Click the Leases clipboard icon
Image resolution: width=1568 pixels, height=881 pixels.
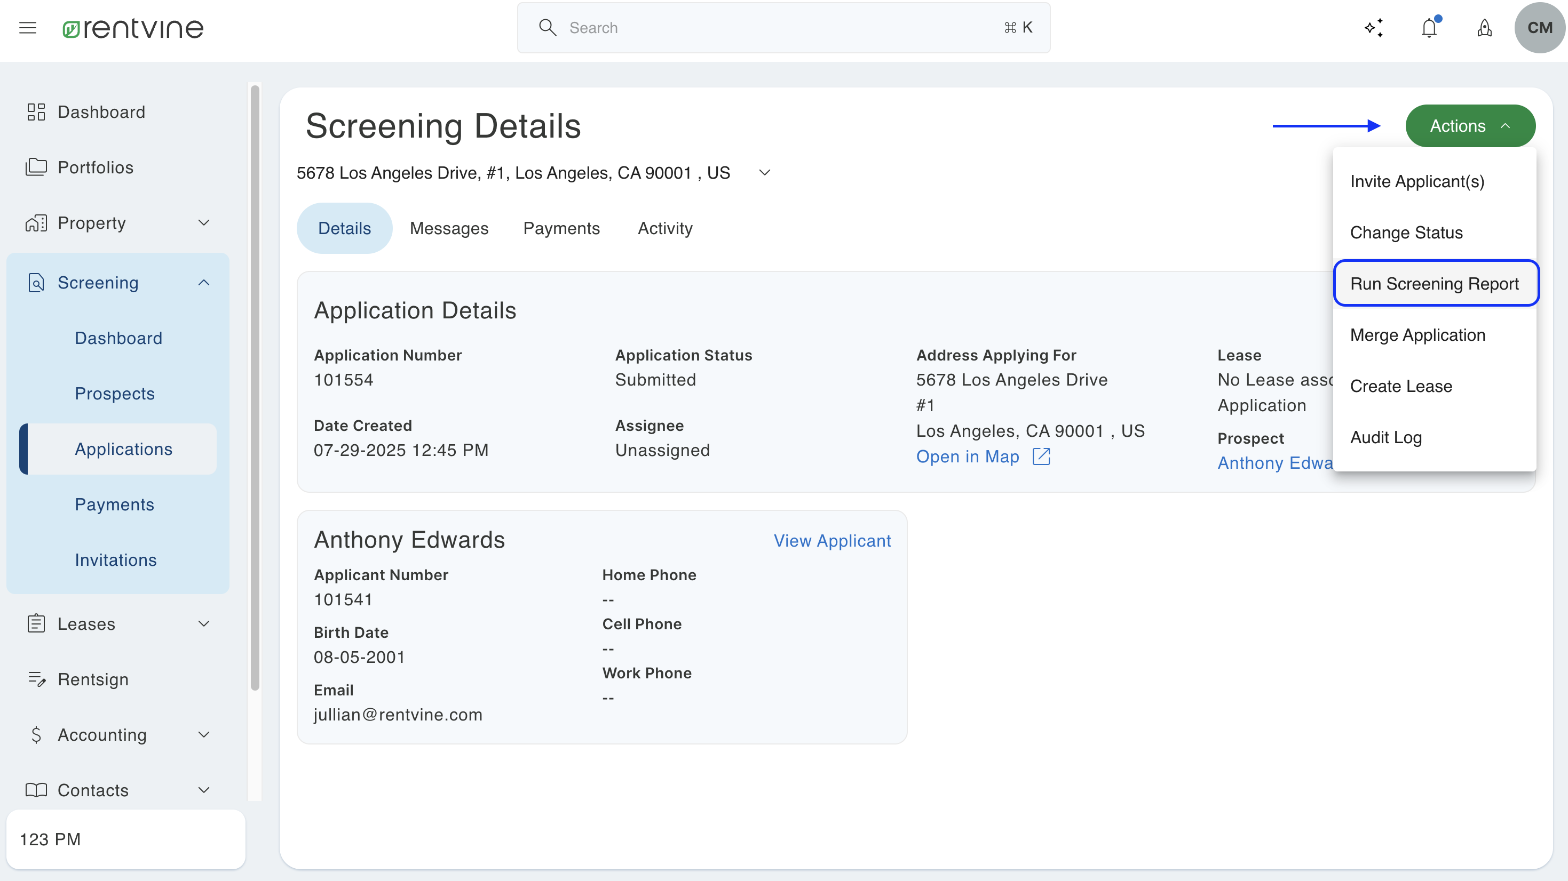[x=36, y=623]
